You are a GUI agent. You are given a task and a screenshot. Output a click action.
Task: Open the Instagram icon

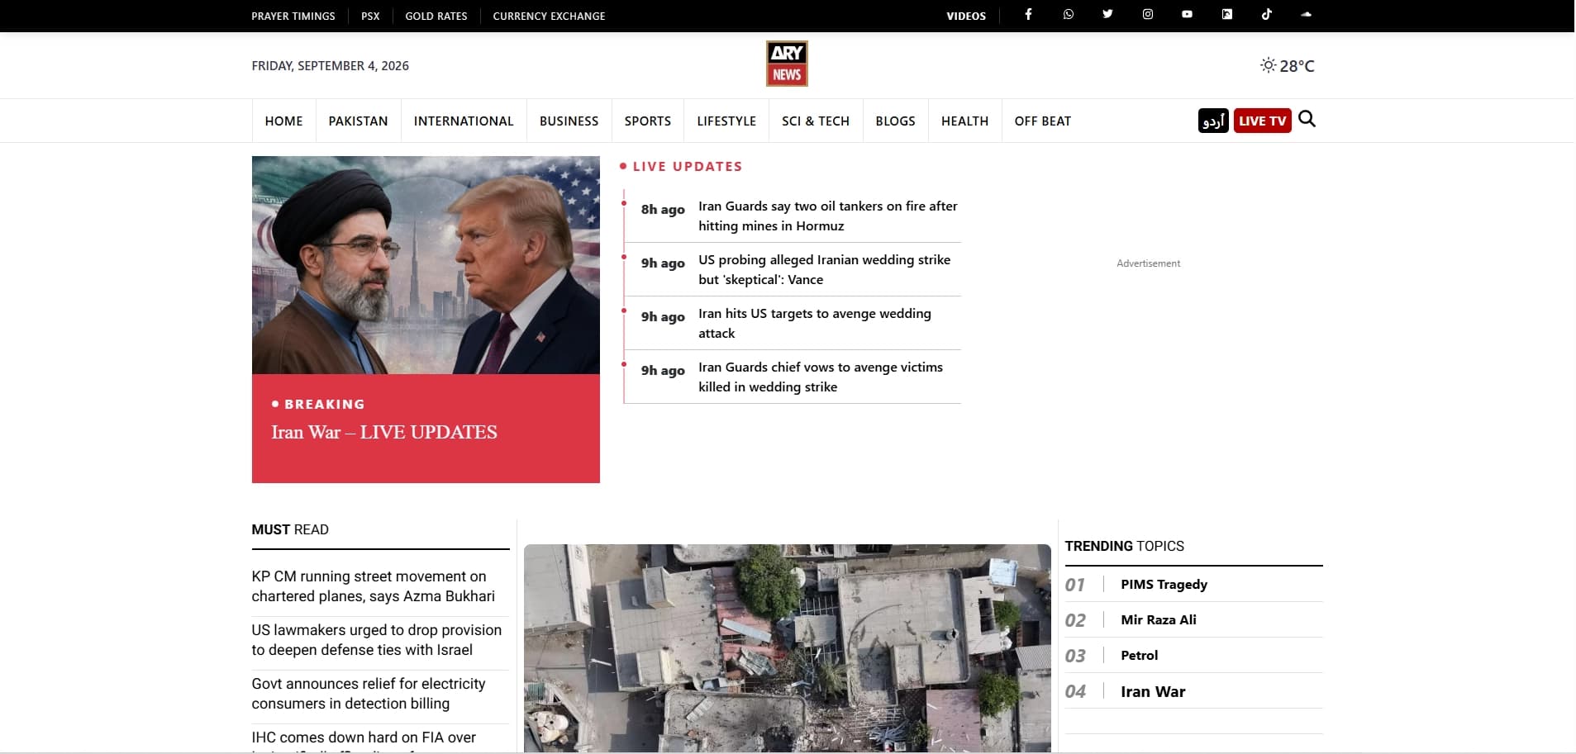click(1147, 15)
